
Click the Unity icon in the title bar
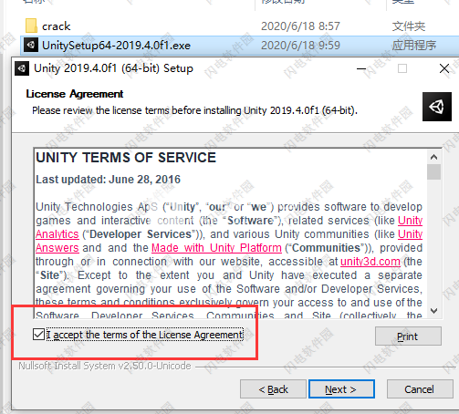22,68
